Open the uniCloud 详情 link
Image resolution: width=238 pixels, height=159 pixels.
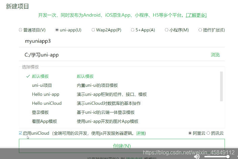pyautogui.click(x=140, y=133)
